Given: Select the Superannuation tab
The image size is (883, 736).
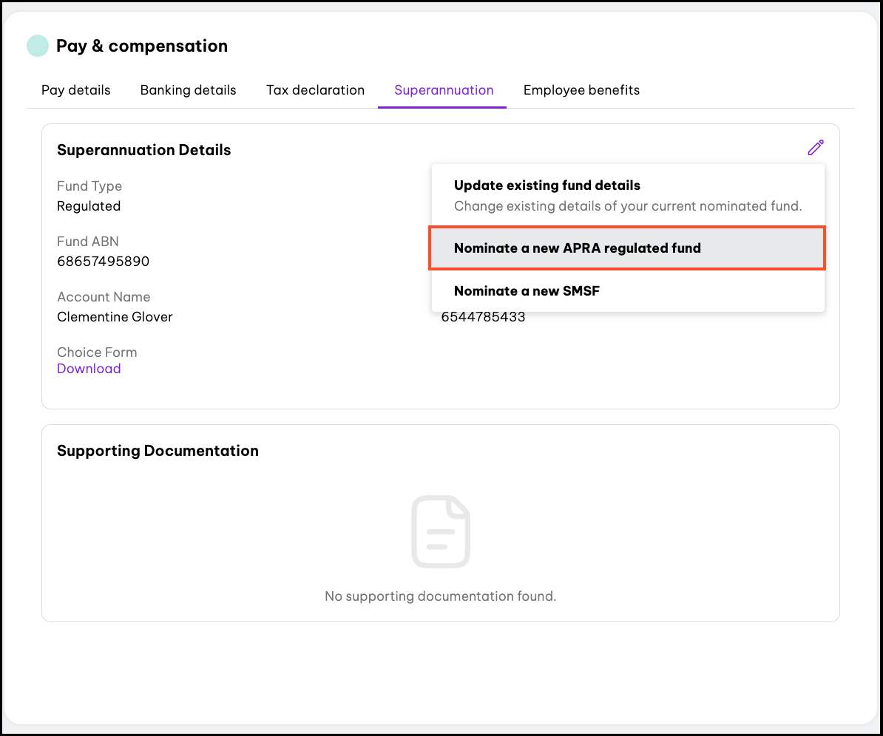Looking at the screenshot, I should 443,90.
